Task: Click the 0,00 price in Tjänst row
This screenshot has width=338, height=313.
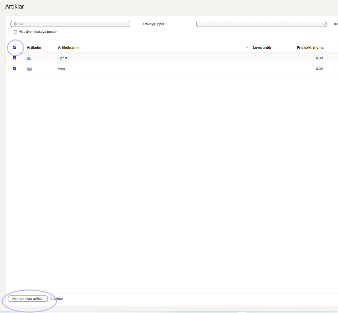Action: 319,58
